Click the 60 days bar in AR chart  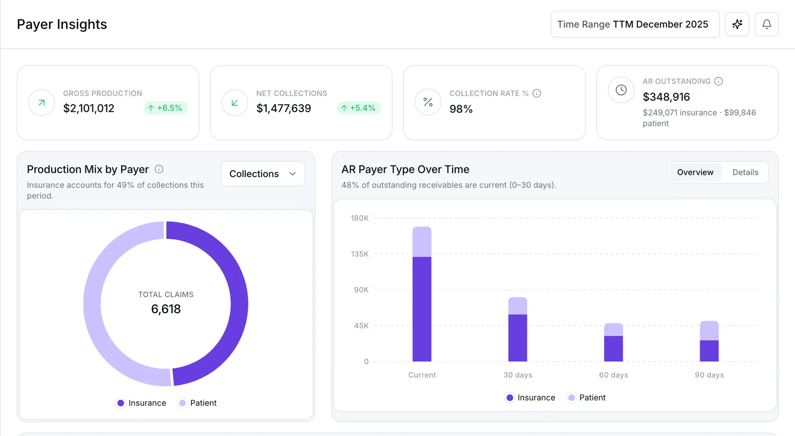[613, 342]
